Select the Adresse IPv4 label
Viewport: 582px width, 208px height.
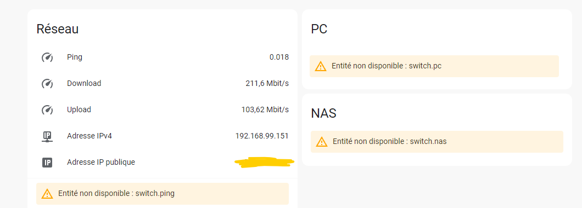[89, 136]
